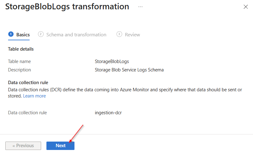253x154 pixels.
Task: Click the StorageBlobLogs table name value
Action: coord(112,61)
